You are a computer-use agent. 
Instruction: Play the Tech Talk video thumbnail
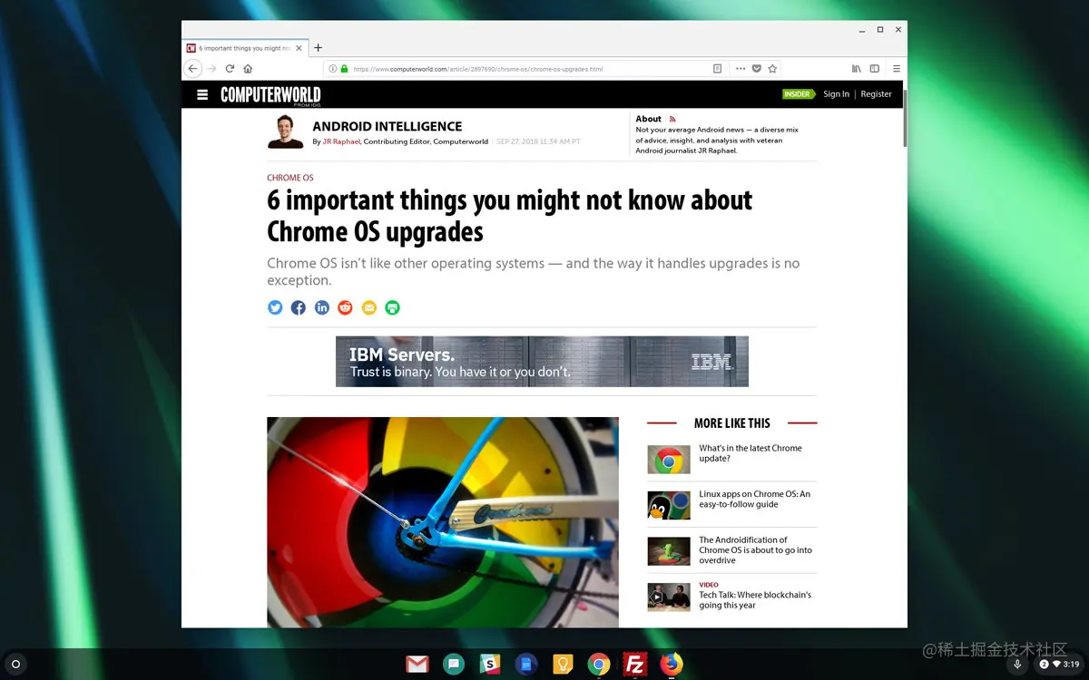pyautogui.click(x=669, y=597)
